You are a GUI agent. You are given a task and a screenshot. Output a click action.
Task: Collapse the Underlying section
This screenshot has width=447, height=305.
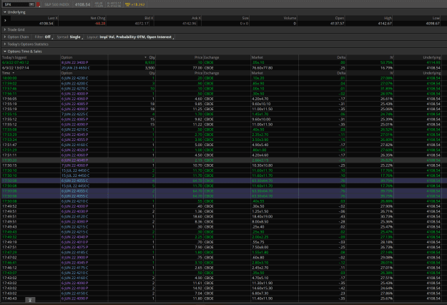pos(5,12)
